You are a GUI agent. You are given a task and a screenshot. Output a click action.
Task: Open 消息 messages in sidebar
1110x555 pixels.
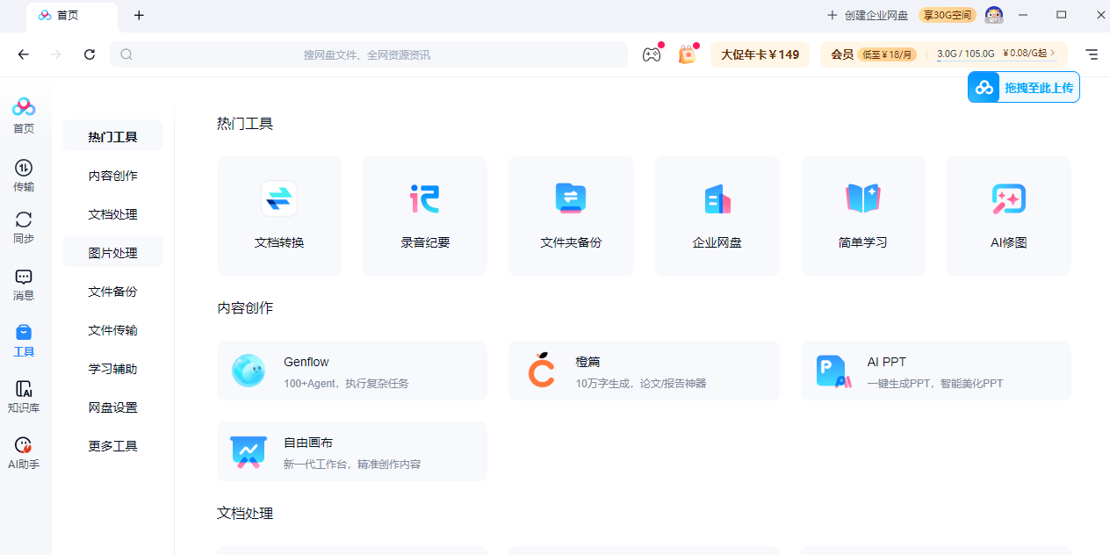[x=24, y=285]
